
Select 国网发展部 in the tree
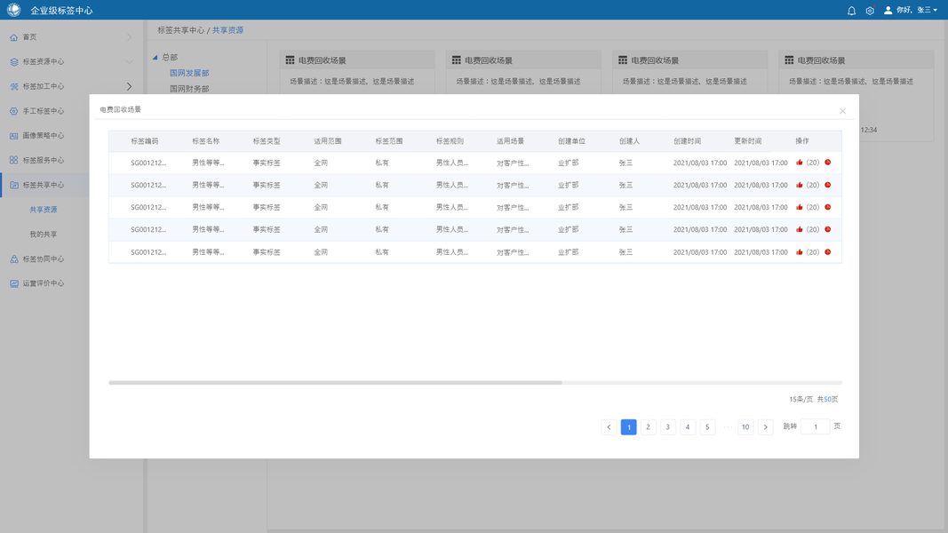point(189,73)
